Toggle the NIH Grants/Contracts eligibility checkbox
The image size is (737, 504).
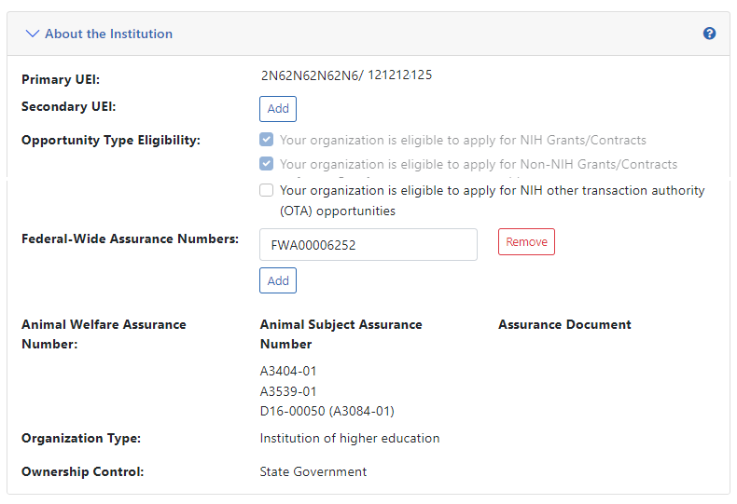[267, 140]
